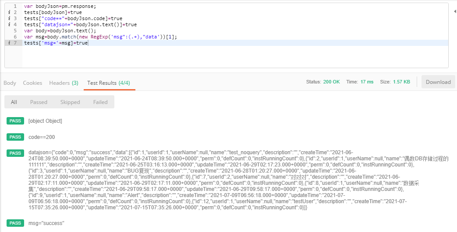This screenshot has width=457, height=232.
Task: Place cursor on line 'tests[bodyJson]=true'
Action: point(53,12)
